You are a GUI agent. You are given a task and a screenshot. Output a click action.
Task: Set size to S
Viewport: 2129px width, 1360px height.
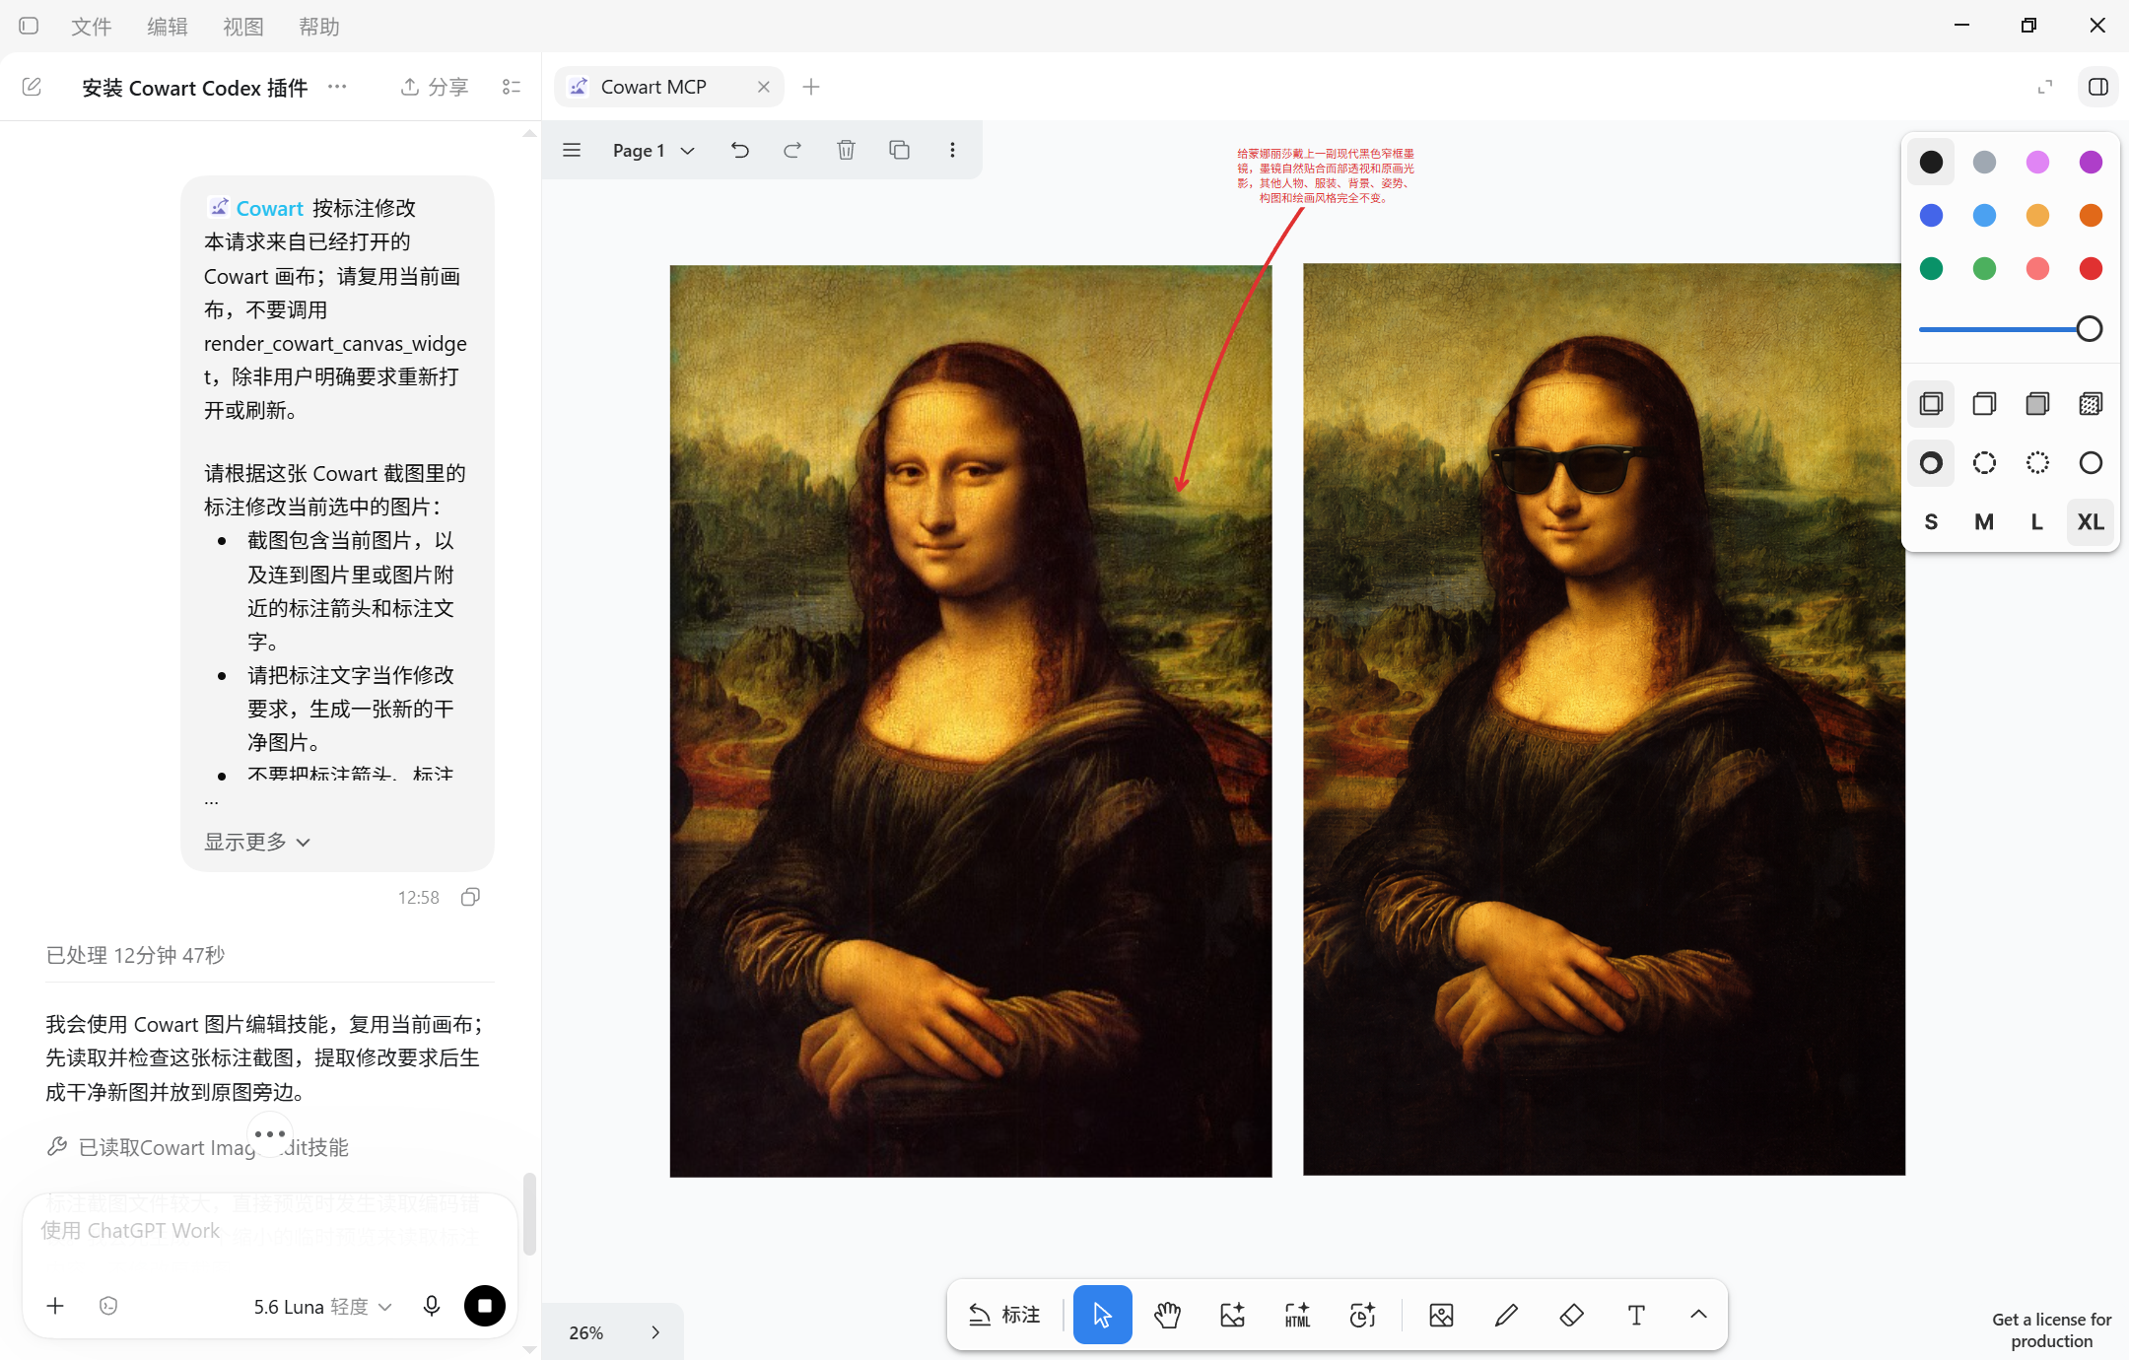pos(1931,522)
